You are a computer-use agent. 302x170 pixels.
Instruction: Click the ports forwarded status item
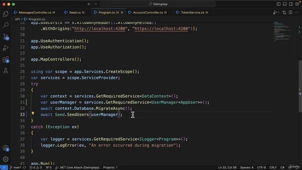(49, 168)
